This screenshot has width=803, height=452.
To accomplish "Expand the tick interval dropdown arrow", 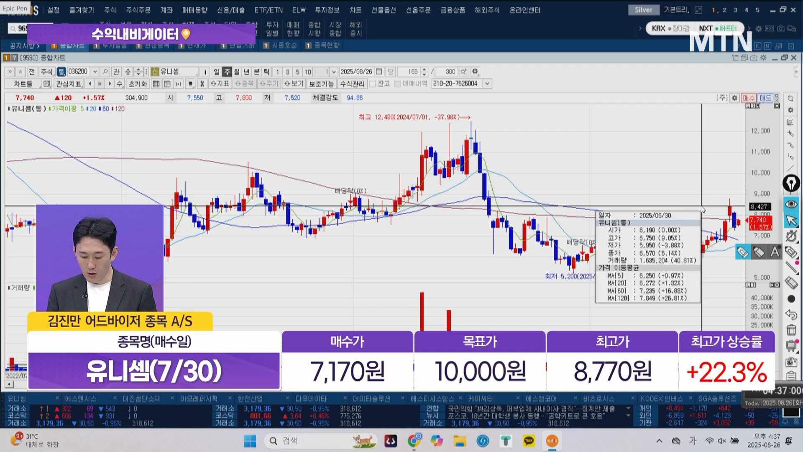I will point(334,72).
